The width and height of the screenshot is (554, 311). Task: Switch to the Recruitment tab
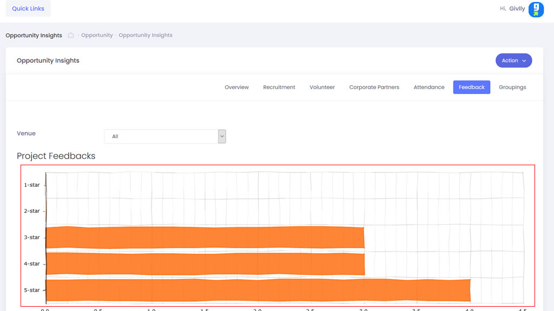(279, 87)
